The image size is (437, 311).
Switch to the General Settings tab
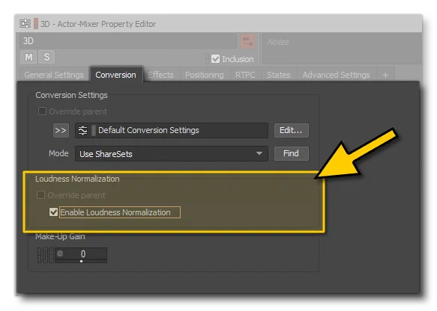54,75
